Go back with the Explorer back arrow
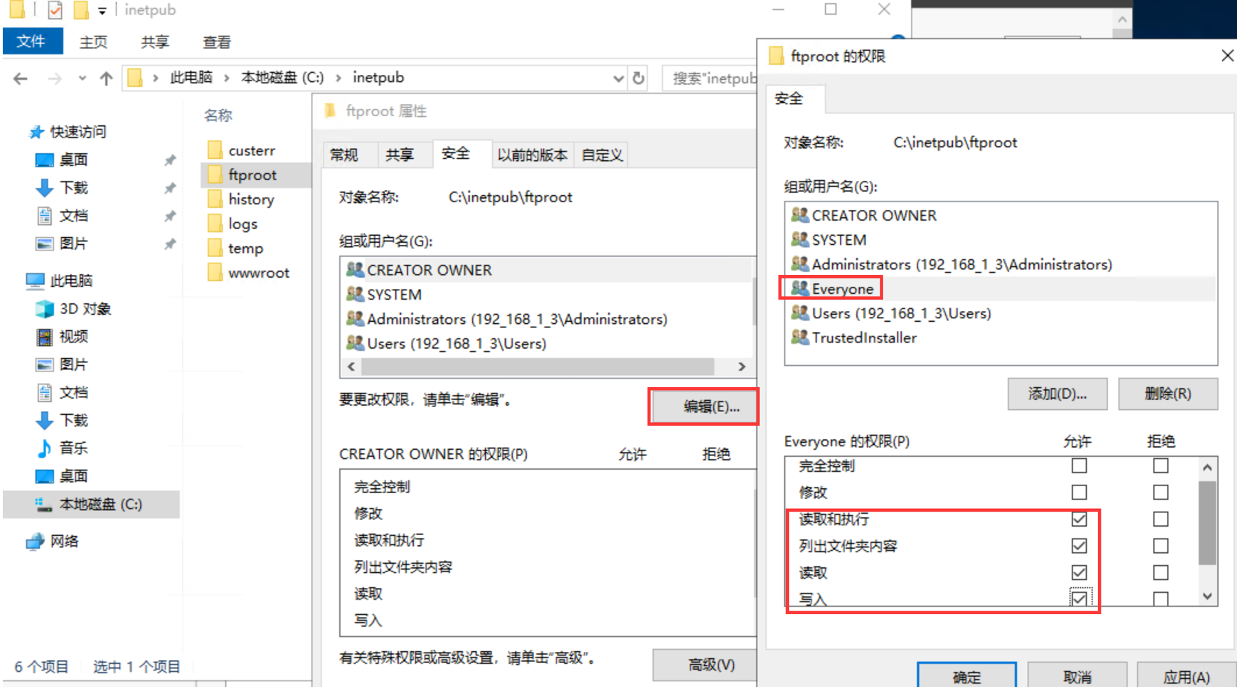This screenshot has height=687, width=1237. [x=21, y=78]
